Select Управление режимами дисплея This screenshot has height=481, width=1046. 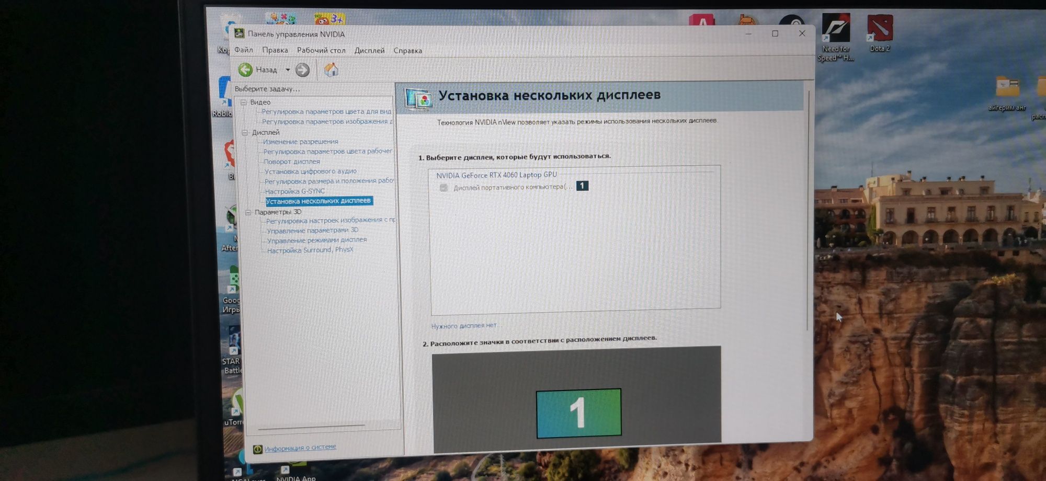317,240
